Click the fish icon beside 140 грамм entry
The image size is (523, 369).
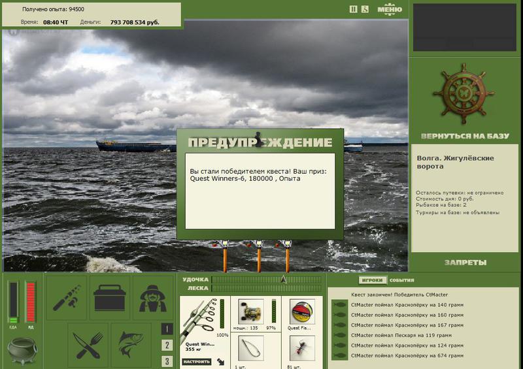click(340, 304)
